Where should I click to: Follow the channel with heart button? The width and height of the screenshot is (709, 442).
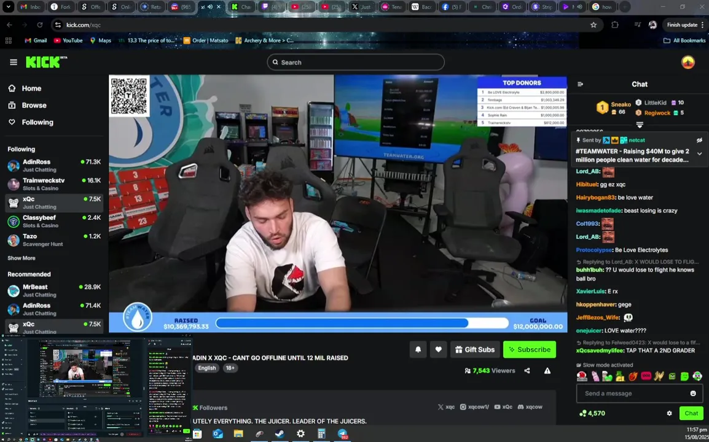(438, 349)
